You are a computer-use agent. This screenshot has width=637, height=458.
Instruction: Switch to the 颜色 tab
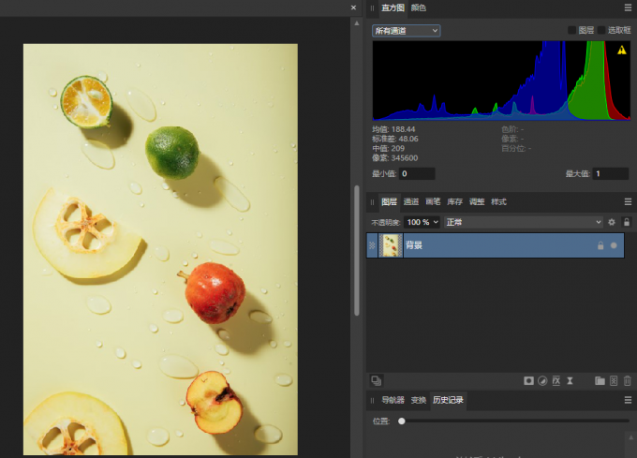click(419, 7)
